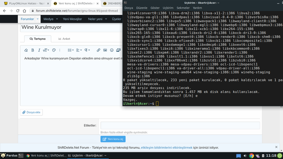Switch to Uçbirim window in taskbar
283x159 pixels.
pos(88,156)
